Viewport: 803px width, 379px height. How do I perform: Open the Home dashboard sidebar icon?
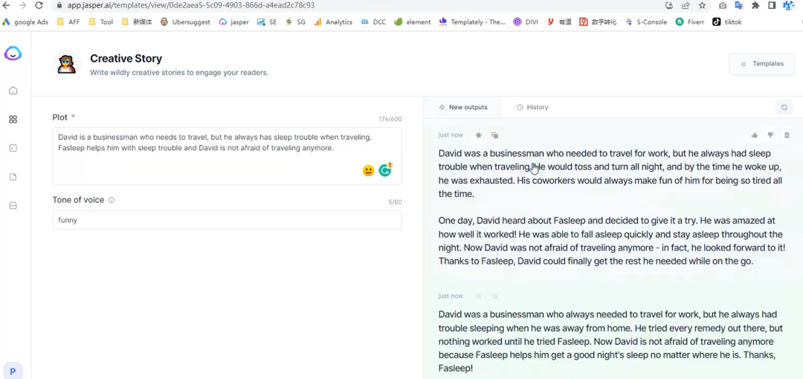pos(13,91)
